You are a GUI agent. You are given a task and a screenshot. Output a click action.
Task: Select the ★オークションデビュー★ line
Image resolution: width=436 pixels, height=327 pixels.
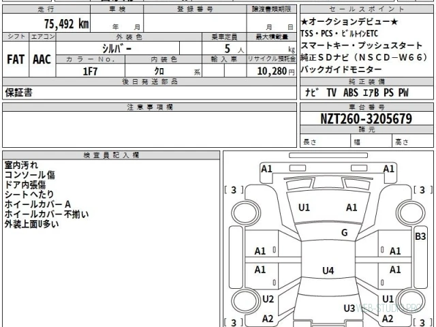click(x=349, y=22)
